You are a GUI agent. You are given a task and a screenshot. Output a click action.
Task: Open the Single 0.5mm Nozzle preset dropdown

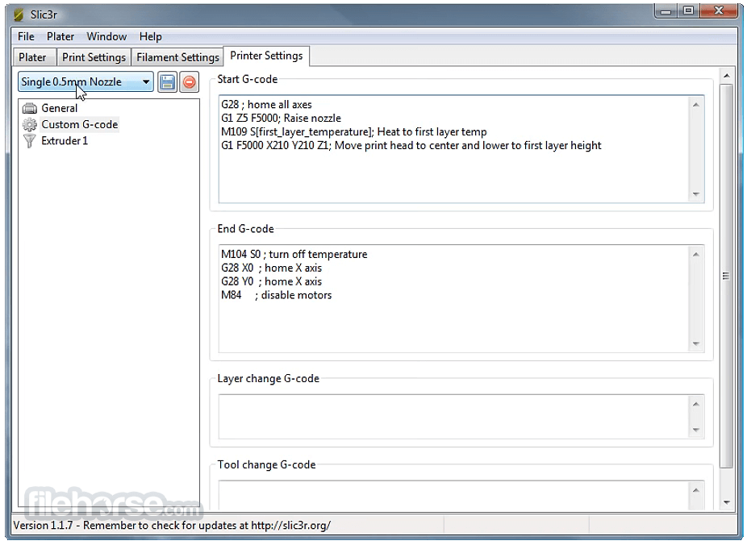(x=86, y=82)
